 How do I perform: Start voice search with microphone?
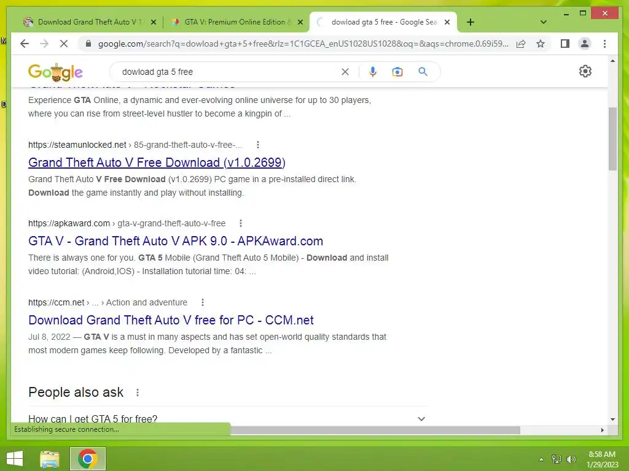pos(373,72)
